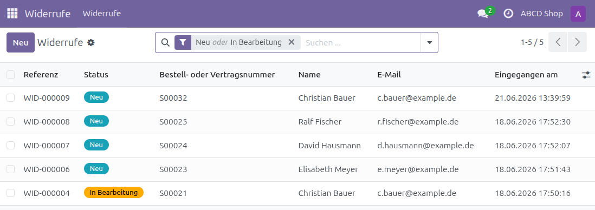Click date 18.06.2026 17:52:07
The width and height of the screenshot is (595, 210).
click(533, 146)
